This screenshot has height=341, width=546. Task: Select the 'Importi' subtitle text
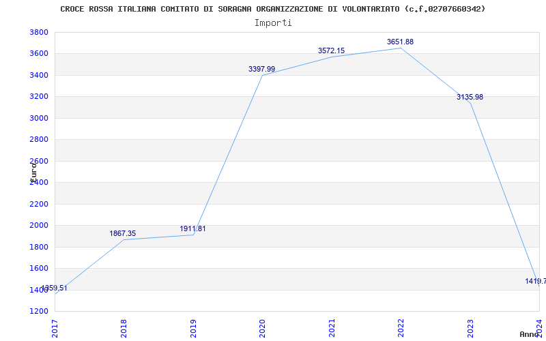(x=273, y=23)
